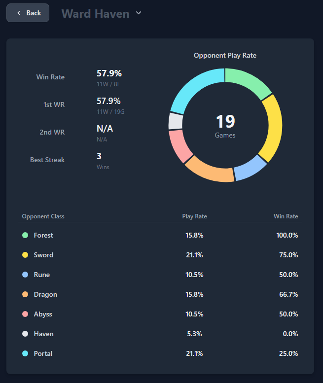Screen dimensions: 323x383
Task: Click the Dragon orange legend dot
Action: click(25, 294)
